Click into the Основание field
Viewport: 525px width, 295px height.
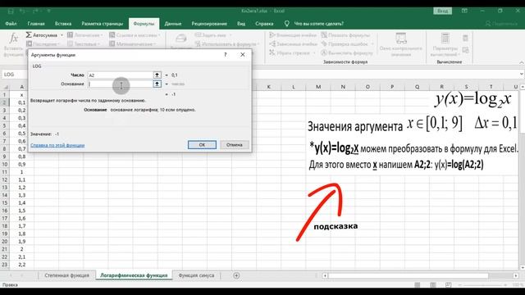tap(120, 84)
